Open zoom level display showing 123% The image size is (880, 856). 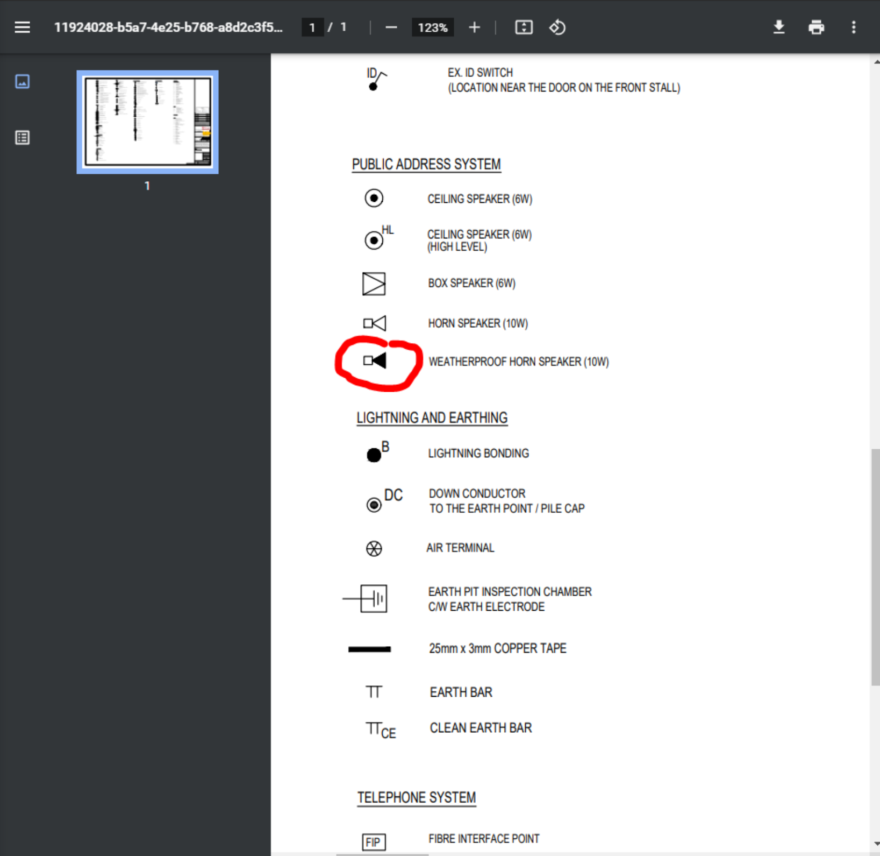(x=432, y=27)
